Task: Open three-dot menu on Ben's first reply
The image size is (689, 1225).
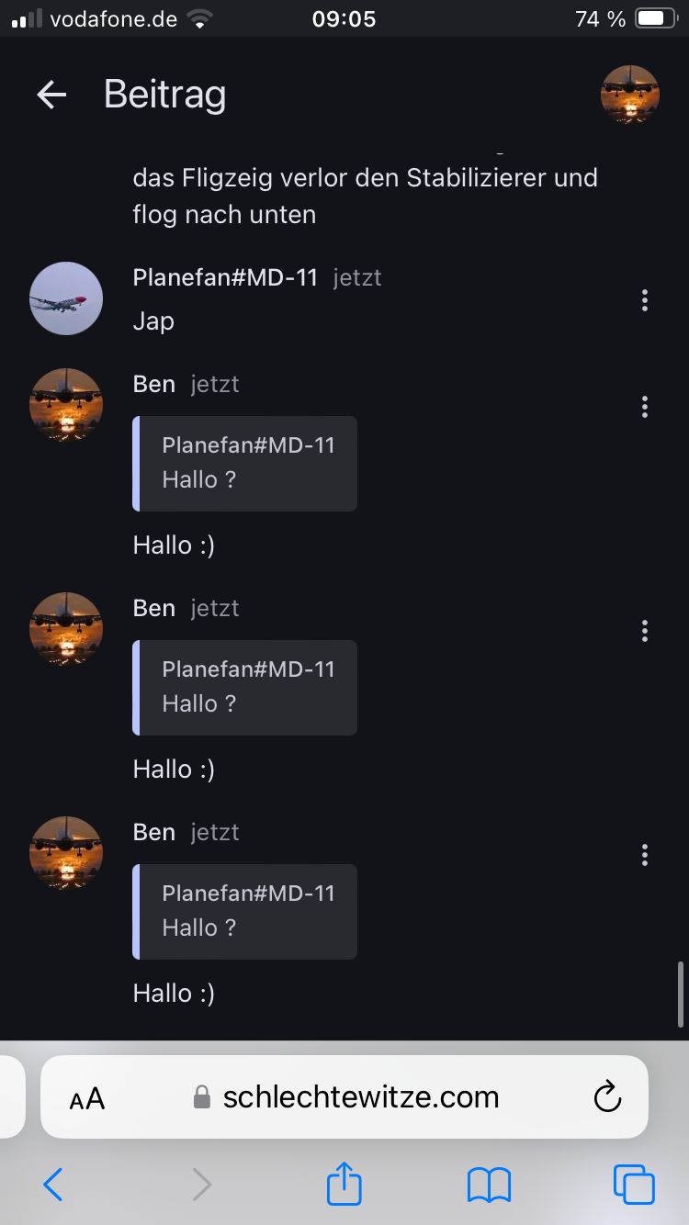Action: pyautogui.click(x=645, y=406)
